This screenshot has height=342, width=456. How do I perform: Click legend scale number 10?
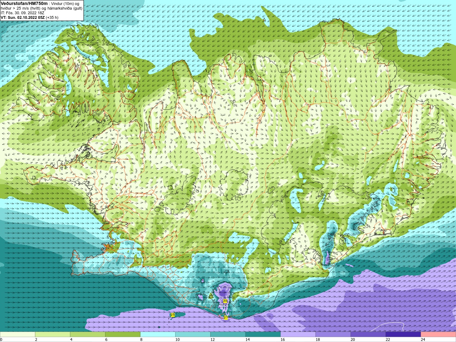[177, 340]
